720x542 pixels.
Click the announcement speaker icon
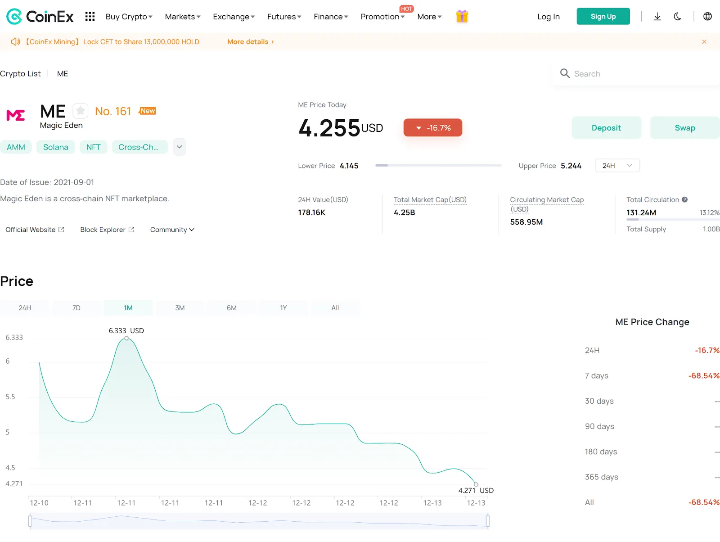[x=16, y=42]
